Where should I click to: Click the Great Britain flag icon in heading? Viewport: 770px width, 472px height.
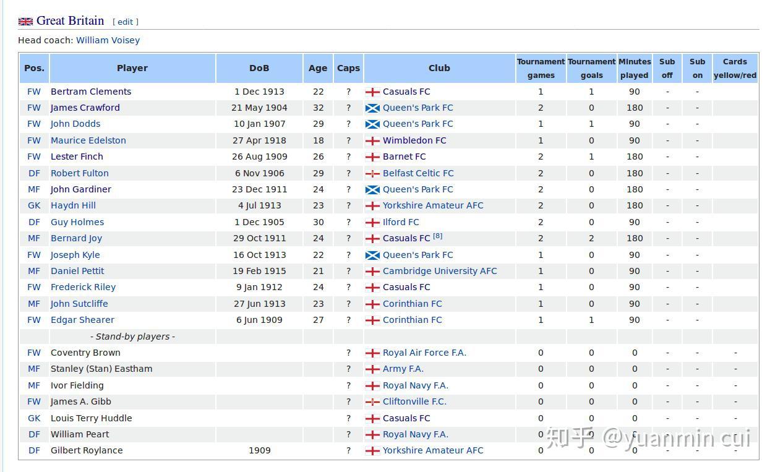click(x=25, y=22)
